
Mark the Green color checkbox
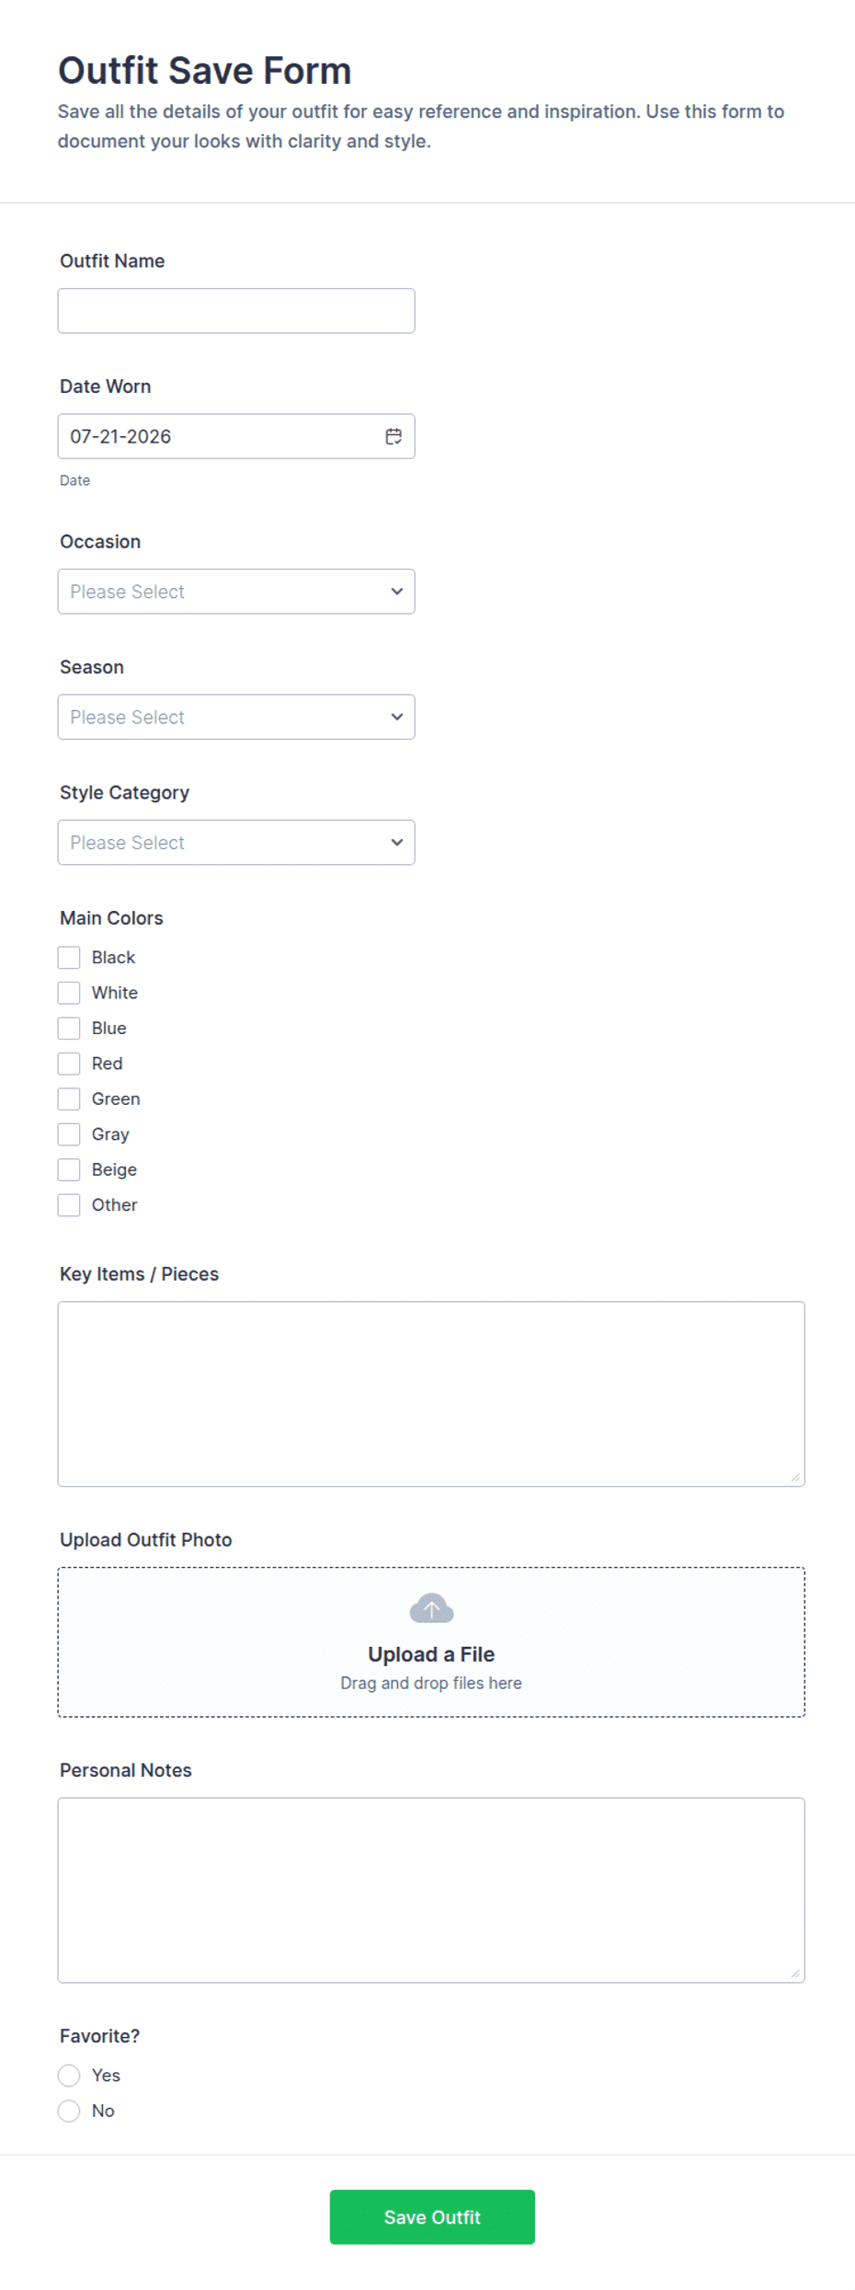[69, 1099]
